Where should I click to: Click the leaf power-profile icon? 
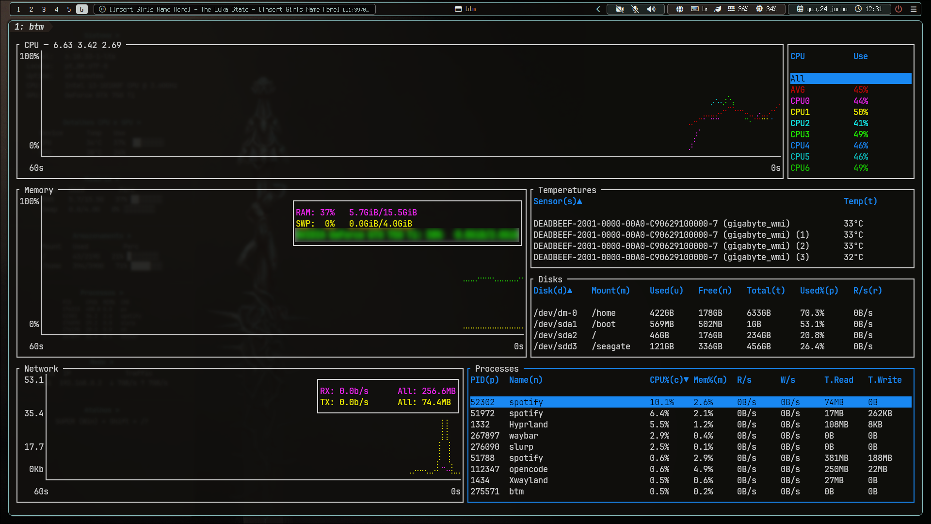tap(718, 9)
